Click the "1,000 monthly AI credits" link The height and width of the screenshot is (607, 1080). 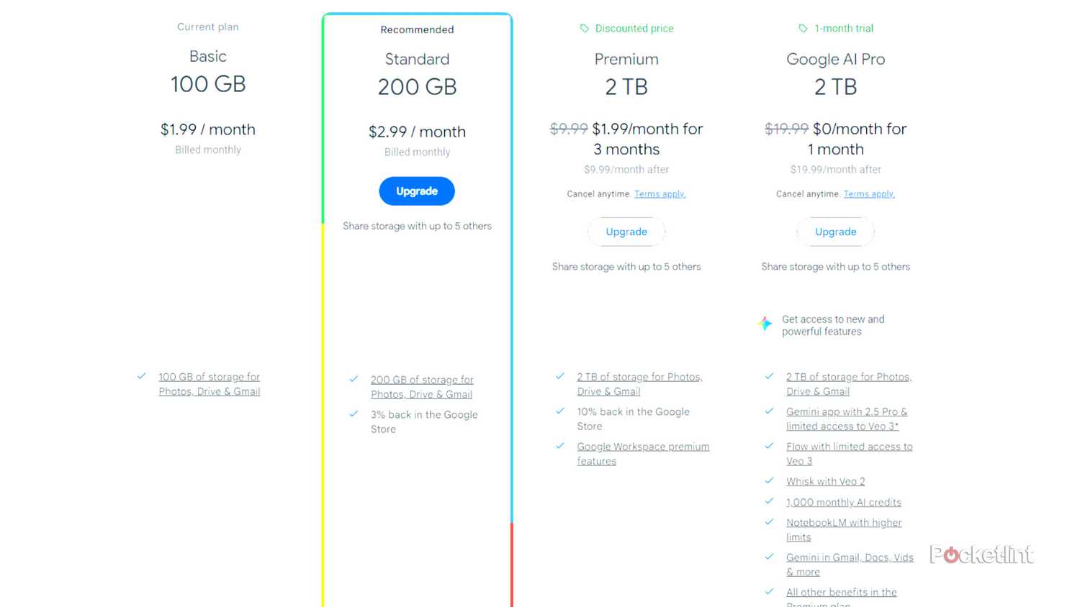pyautogui.click(x=844, y=502)
